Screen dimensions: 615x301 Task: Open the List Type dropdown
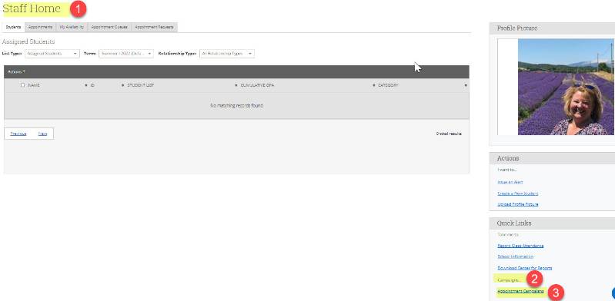(52, 54)
